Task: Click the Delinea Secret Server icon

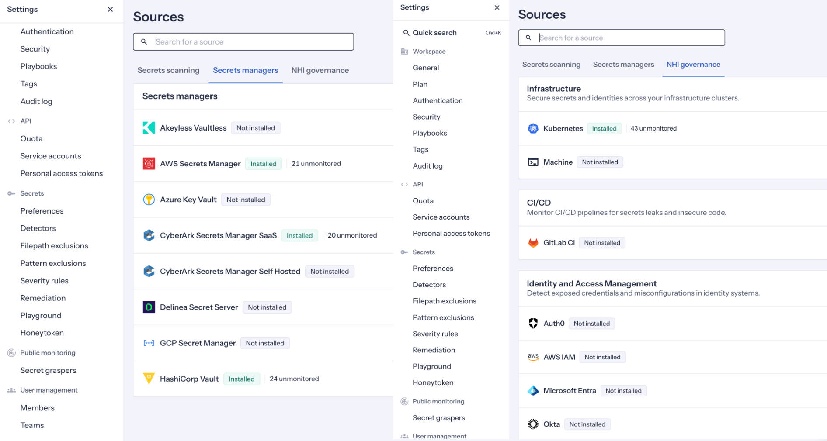Action: tap(149, 307)
